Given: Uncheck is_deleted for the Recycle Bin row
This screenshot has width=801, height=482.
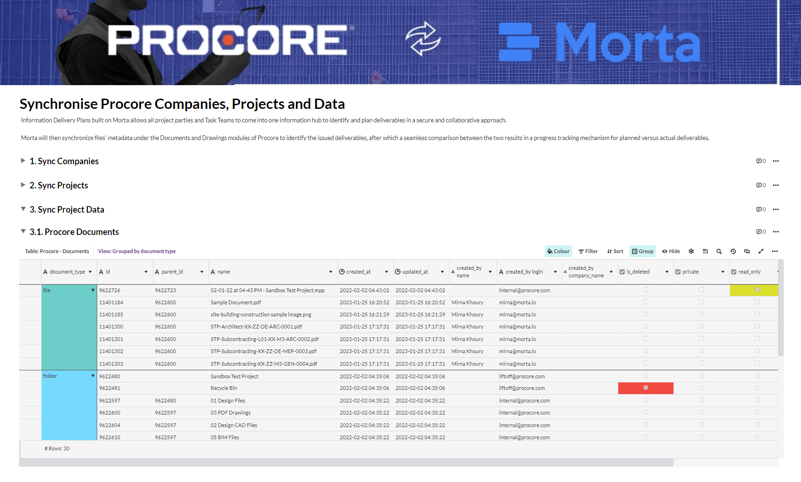Looking at the screenshot, I should pyautogui.click(x=646, y=388).
